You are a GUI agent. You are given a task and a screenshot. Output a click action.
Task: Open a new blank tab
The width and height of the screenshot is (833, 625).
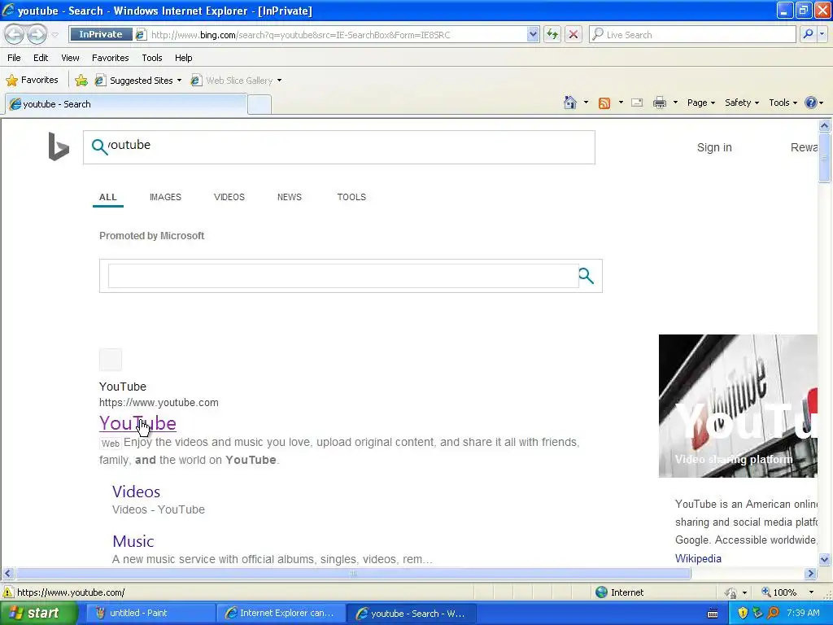[x=259, y=105]
